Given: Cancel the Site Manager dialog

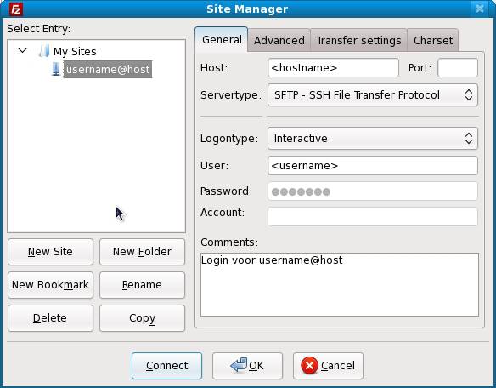Looking at the screenshot, I should tap(328, 366).
